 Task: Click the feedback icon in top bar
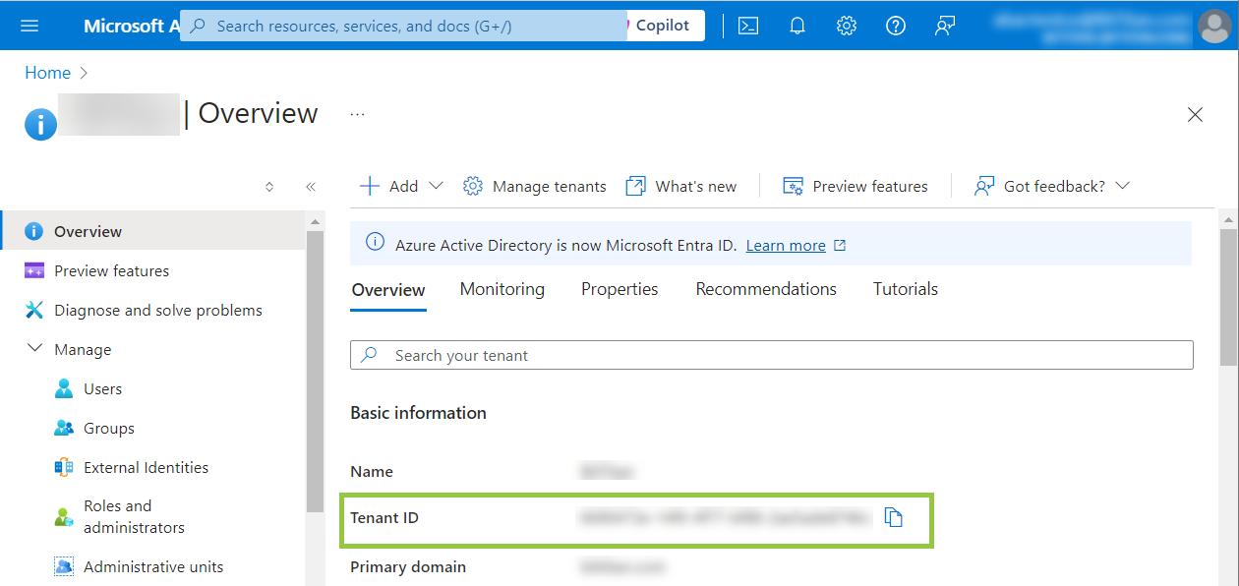[x=945, y=26]
